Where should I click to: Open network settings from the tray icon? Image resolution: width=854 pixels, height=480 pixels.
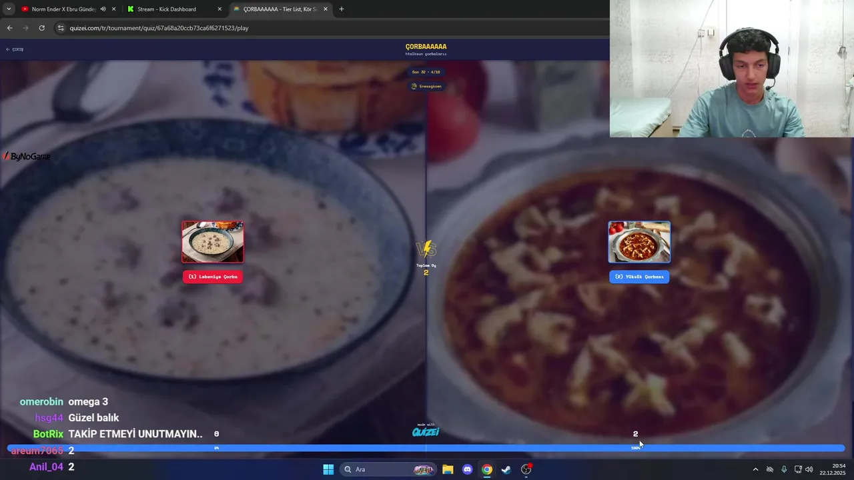pos(798,469)
